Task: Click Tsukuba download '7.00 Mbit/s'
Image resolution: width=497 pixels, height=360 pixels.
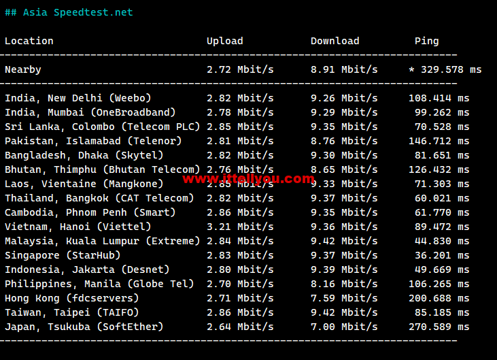Action: 344,327
